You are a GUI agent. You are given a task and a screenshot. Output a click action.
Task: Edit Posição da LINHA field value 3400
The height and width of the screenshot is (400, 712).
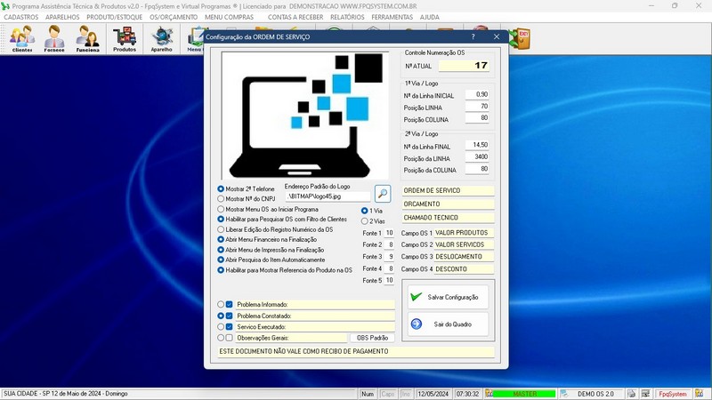477,157
